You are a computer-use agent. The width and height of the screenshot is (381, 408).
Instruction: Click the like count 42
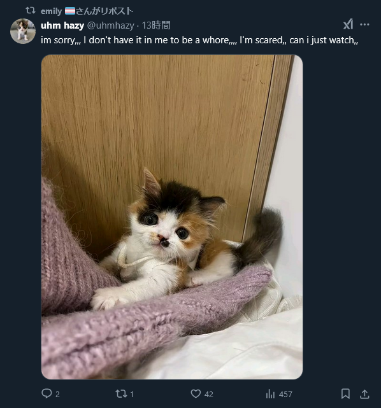tap(209, 394)
